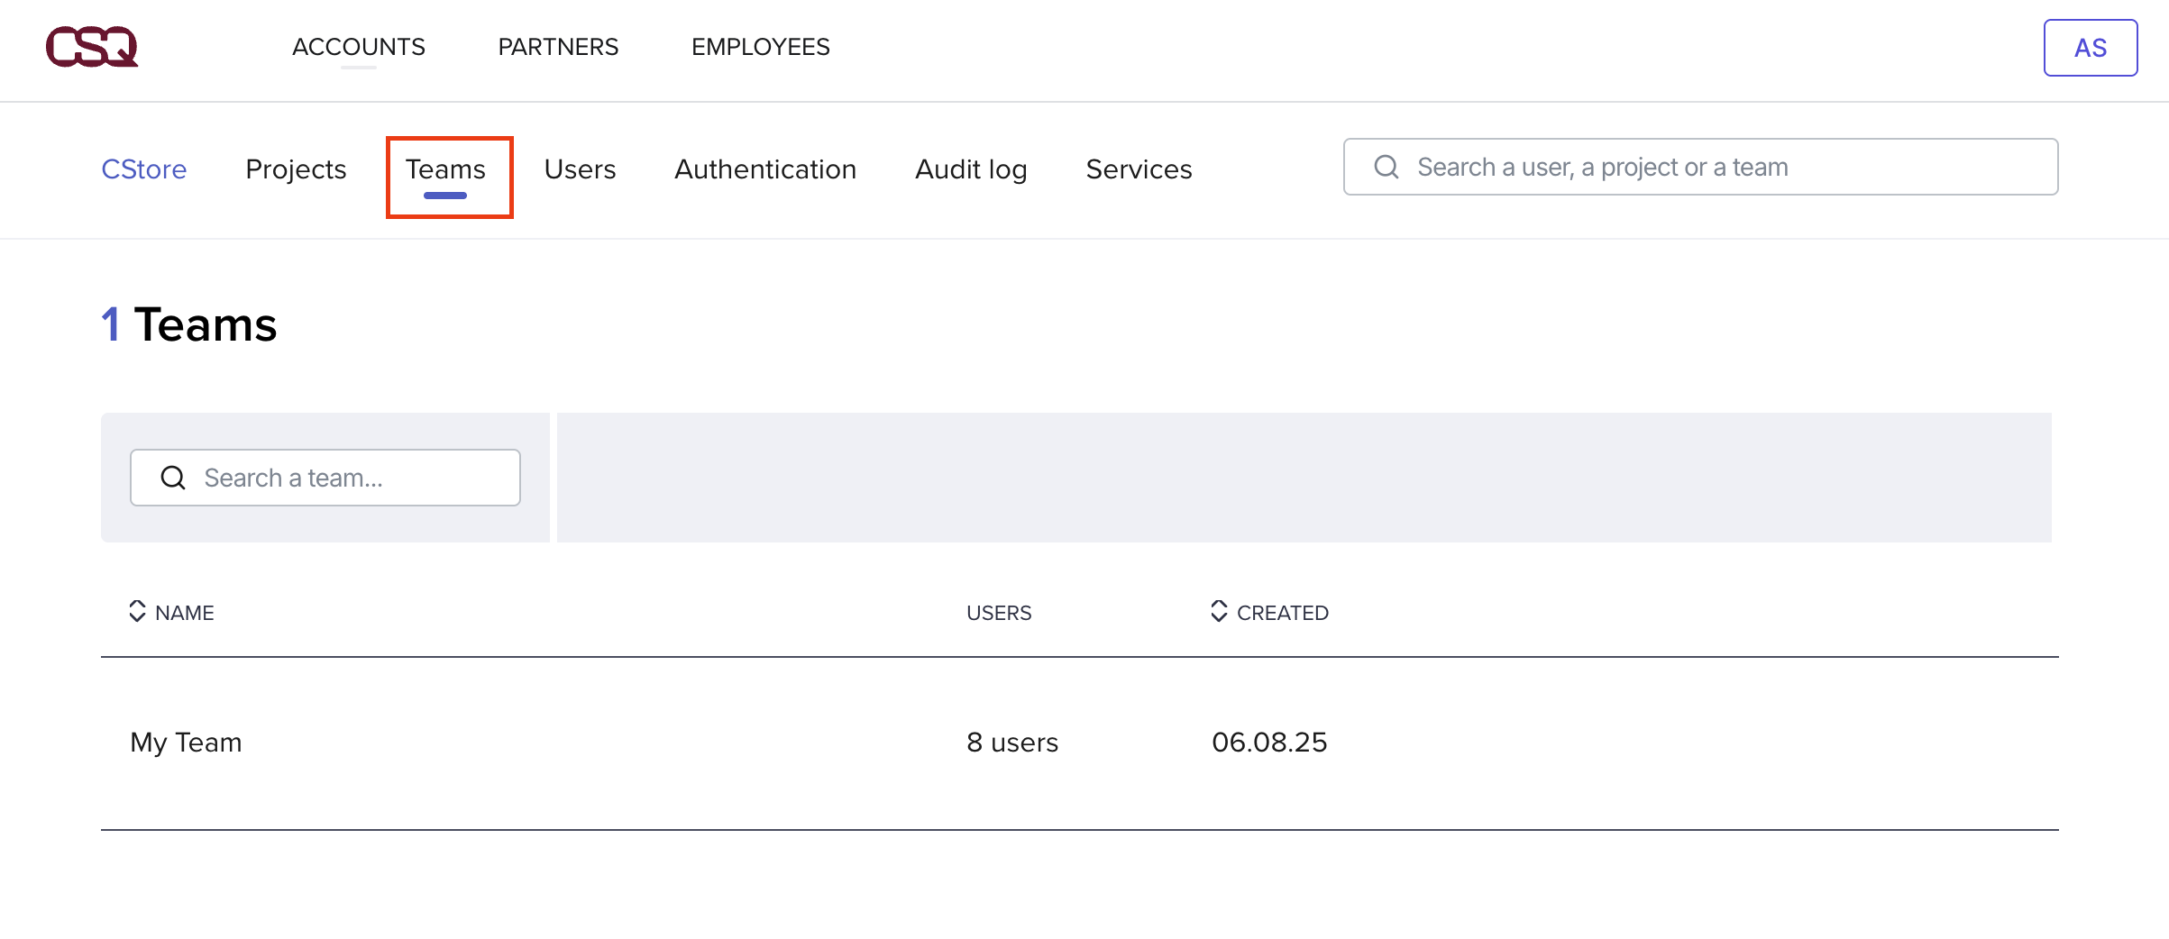Open the Users tab
This screenshot has height=939, width=2169.
[580, 169]
